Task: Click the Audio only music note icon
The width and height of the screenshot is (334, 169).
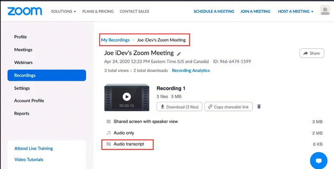Action: (x=109, y=133)
